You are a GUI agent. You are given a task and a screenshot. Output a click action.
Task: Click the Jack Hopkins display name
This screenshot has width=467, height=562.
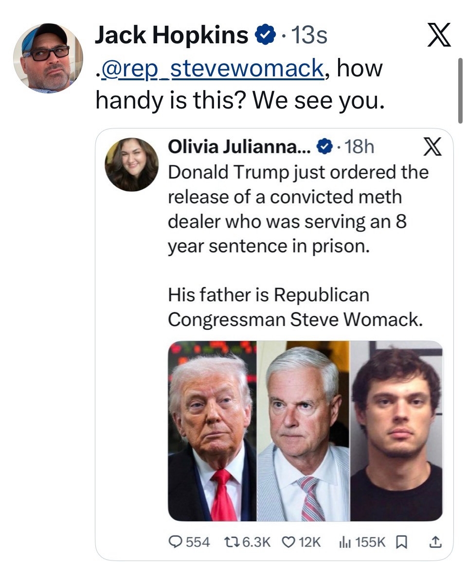coord(172,36)
